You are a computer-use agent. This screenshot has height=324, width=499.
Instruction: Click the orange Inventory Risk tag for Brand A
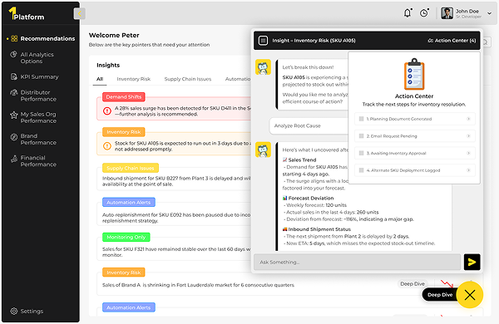click(x=123, y=272)
